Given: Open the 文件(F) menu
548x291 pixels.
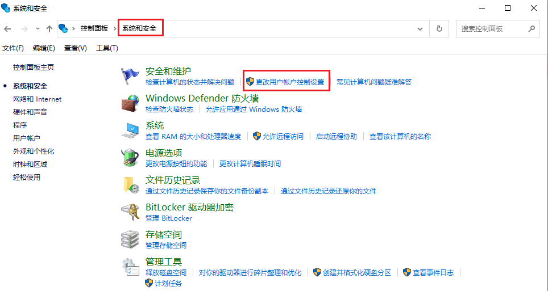Looking at the screenshot, I should click(x=13, y=48).
